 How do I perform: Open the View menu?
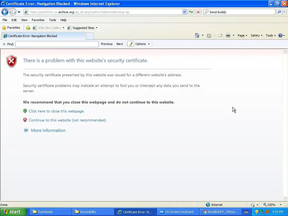(24, 20)
